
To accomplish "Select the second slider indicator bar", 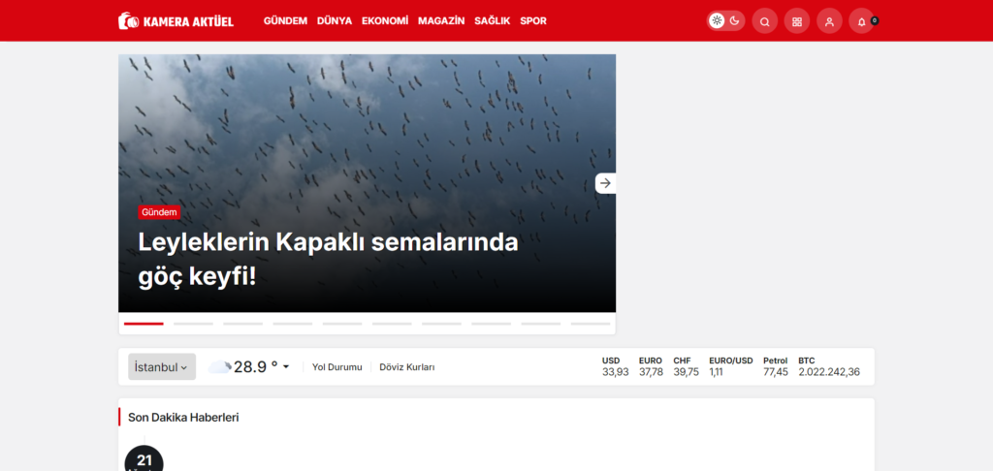I will [193, 323].
